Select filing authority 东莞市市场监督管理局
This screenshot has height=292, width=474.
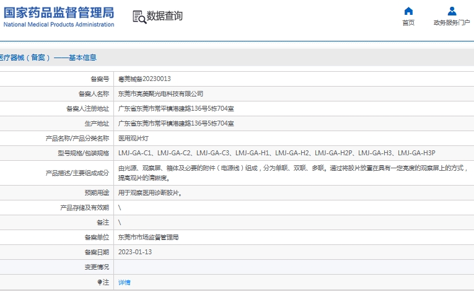(x=149, y=237)
